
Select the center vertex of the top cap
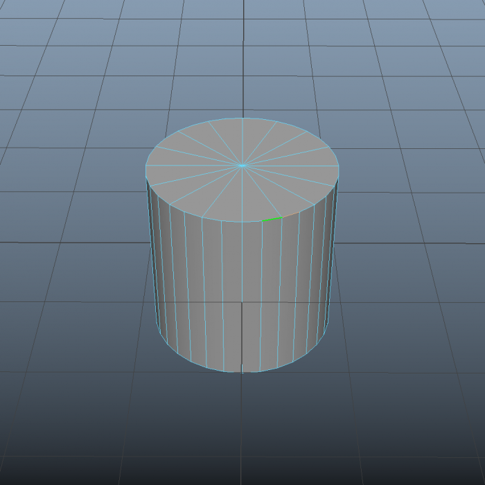[242, 165]
